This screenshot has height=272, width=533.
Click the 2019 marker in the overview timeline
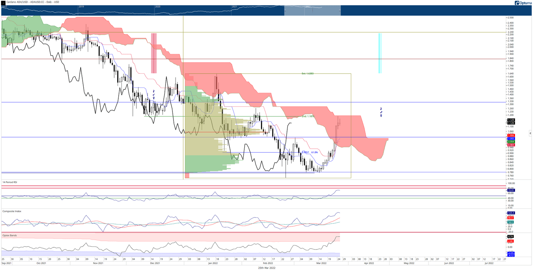pyautogui.click(x=81, y=7)
